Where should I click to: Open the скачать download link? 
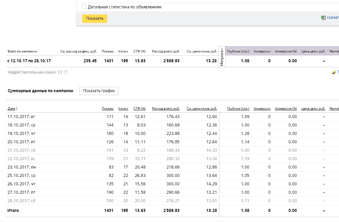pyautogui.click(x=332, y=18)
